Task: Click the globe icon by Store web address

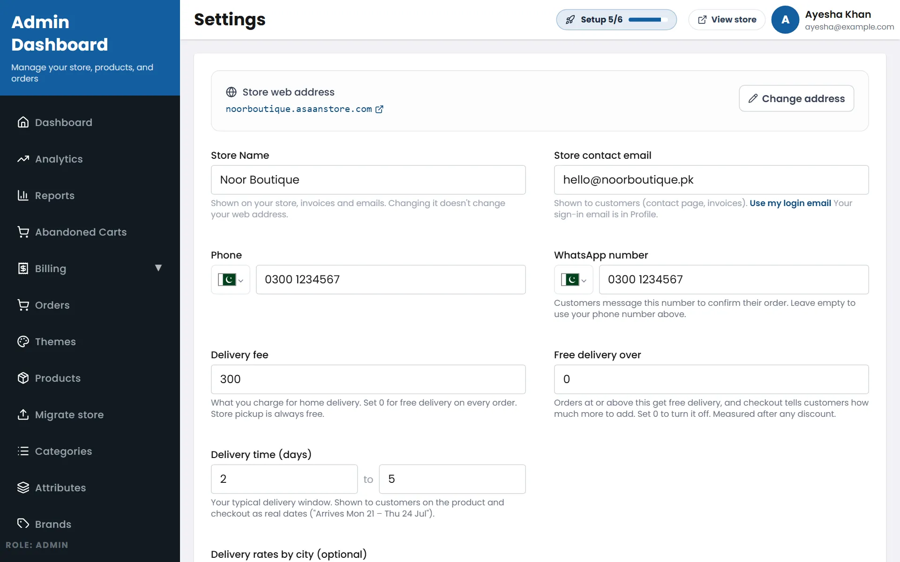Action: click(231, 92)
